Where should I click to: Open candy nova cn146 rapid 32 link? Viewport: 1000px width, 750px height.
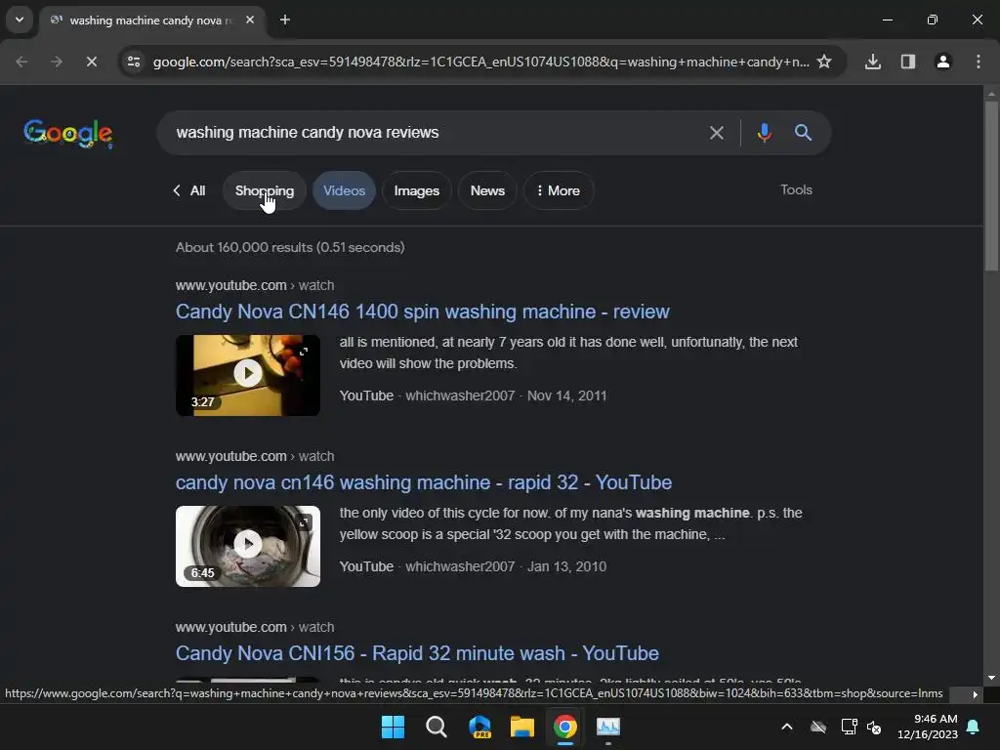pos(424,482)
